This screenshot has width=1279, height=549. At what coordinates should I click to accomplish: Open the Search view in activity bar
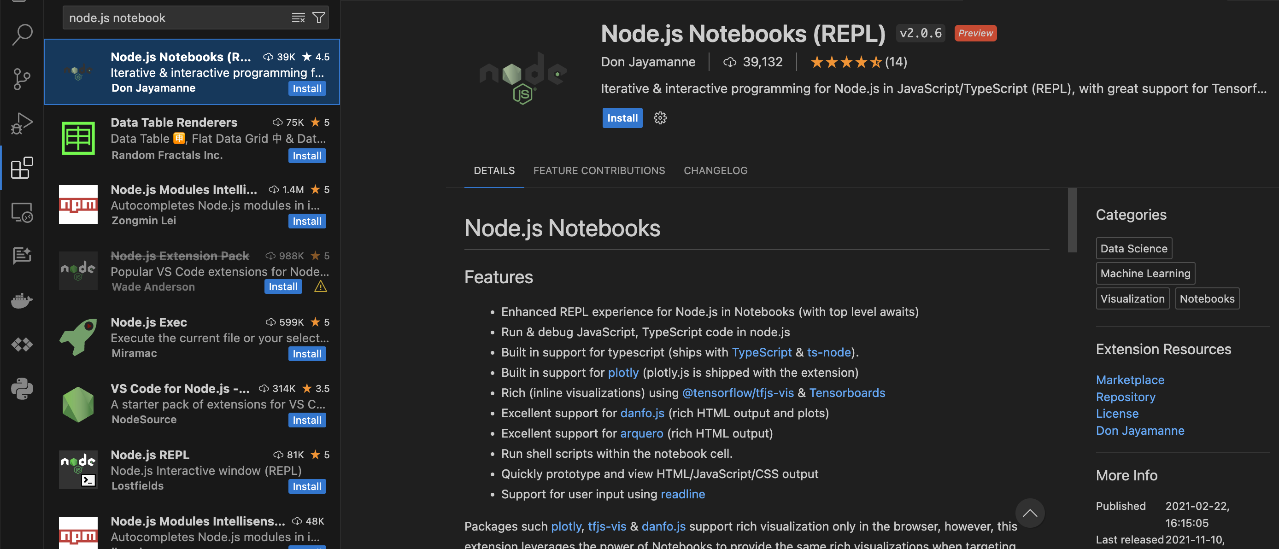click(x=22, y=35)
